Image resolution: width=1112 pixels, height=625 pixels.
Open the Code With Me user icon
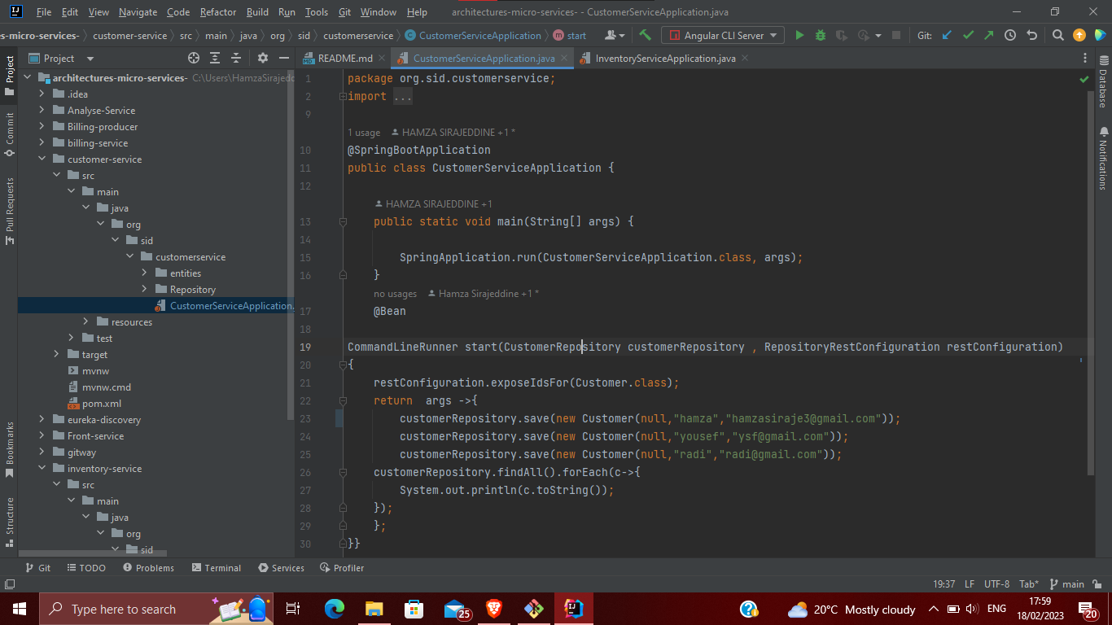(x=615, y=35)
